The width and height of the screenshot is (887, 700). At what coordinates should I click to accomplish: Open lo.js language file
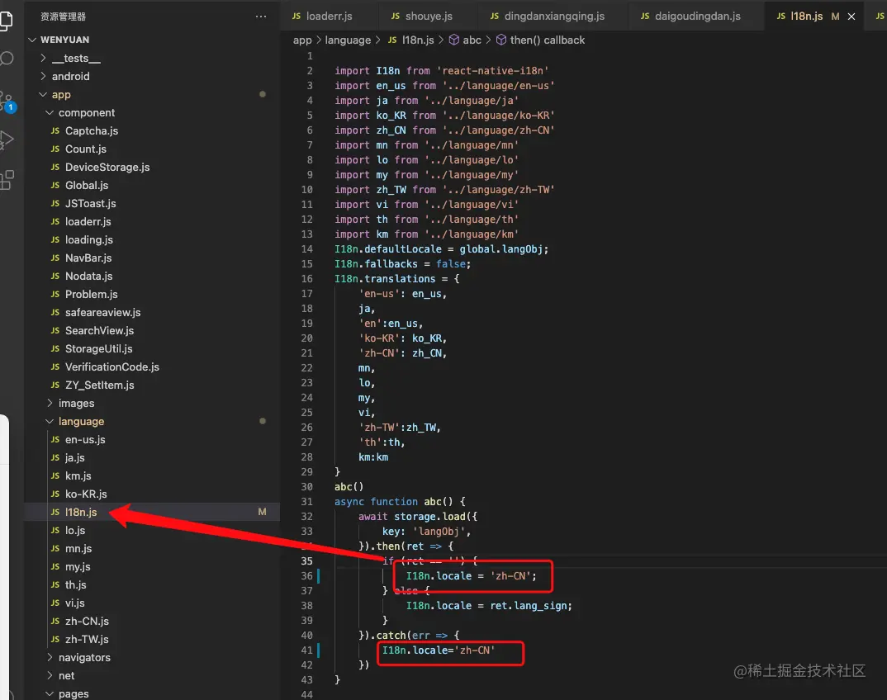click(x=75, y=530)
